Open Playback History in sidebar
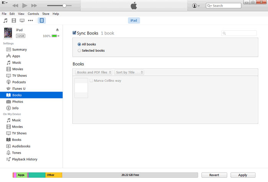This screenshot has height=182, width=268. 25,159
